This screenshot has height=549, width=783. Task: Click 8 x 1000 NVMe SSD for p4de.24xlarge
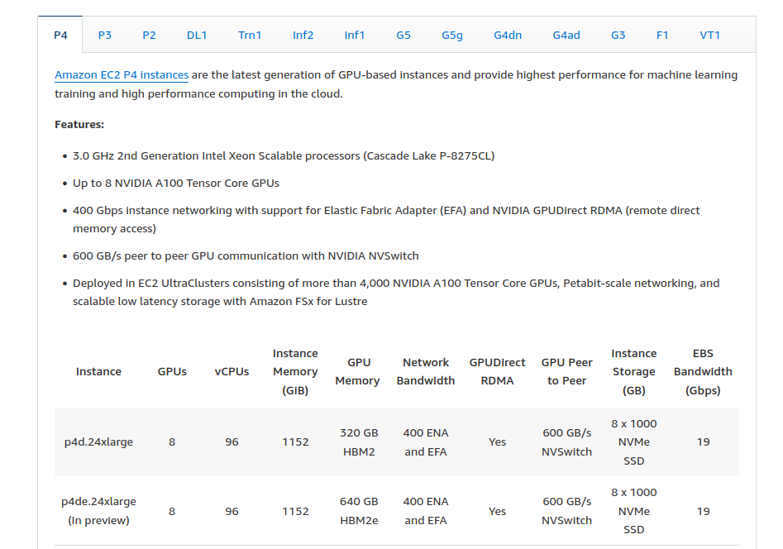(x=633, y=511)
